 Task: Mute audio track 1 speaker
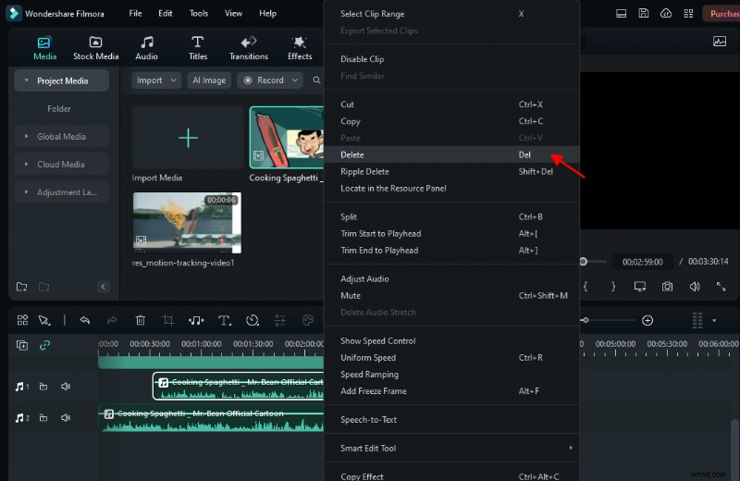pyautogui.click(x=66, y=387)
